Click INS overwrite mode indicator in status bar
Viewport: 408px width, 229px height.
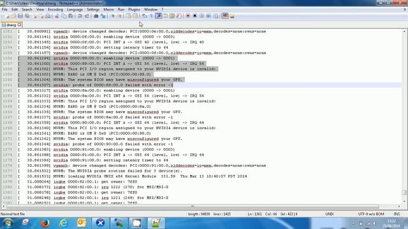click(x=397, y=214)
